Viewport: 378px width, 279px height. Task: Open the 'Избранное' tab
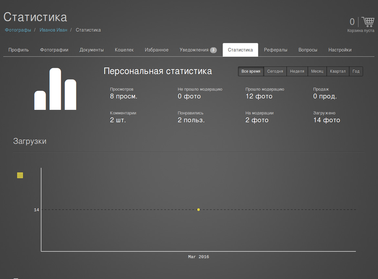click(x=157, y=50)
